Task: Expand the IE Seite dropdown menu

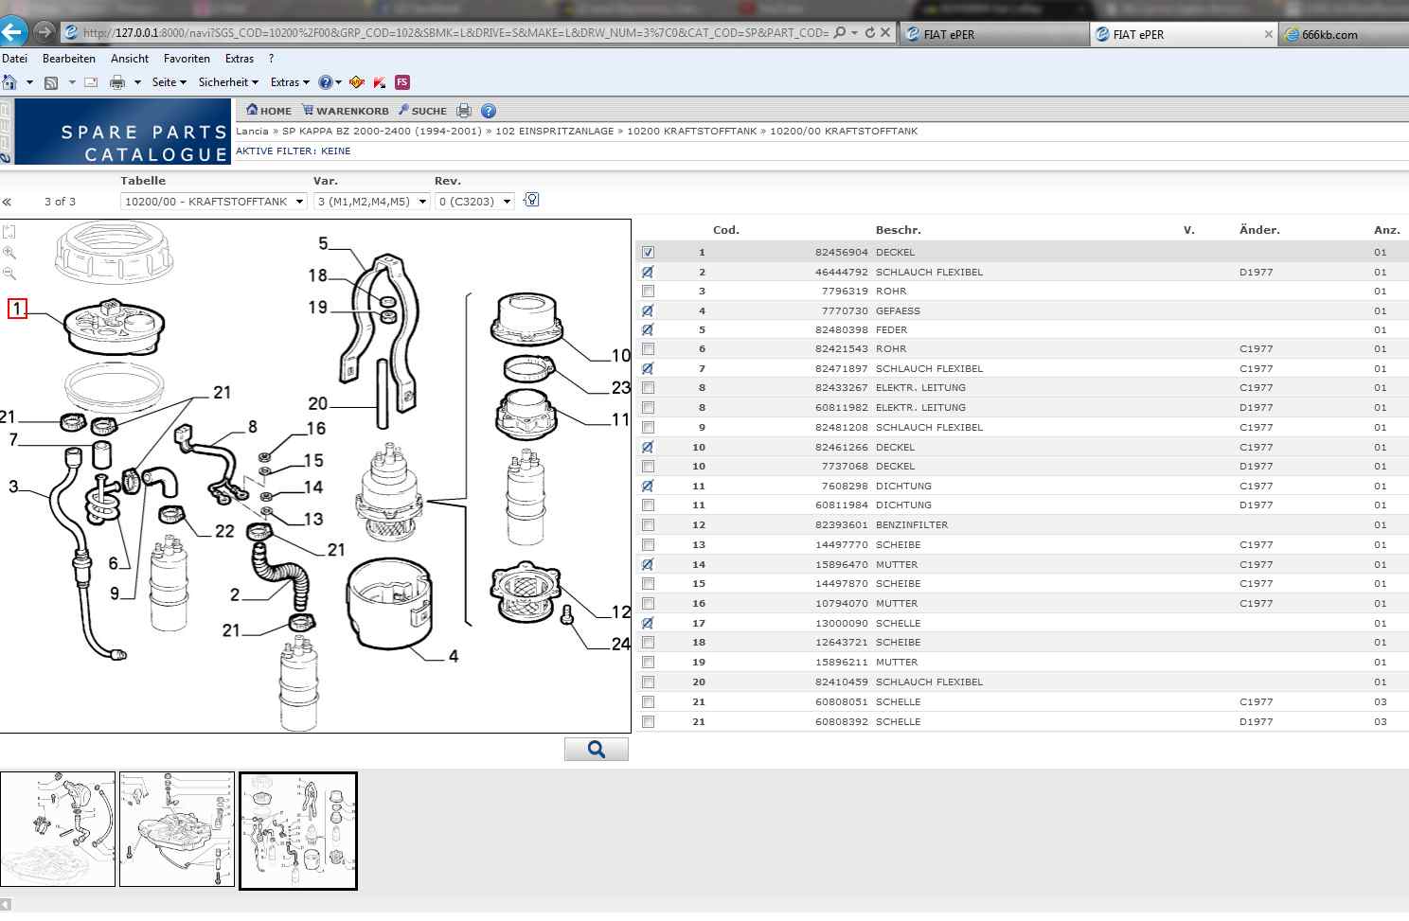Action: pos(169,82)
